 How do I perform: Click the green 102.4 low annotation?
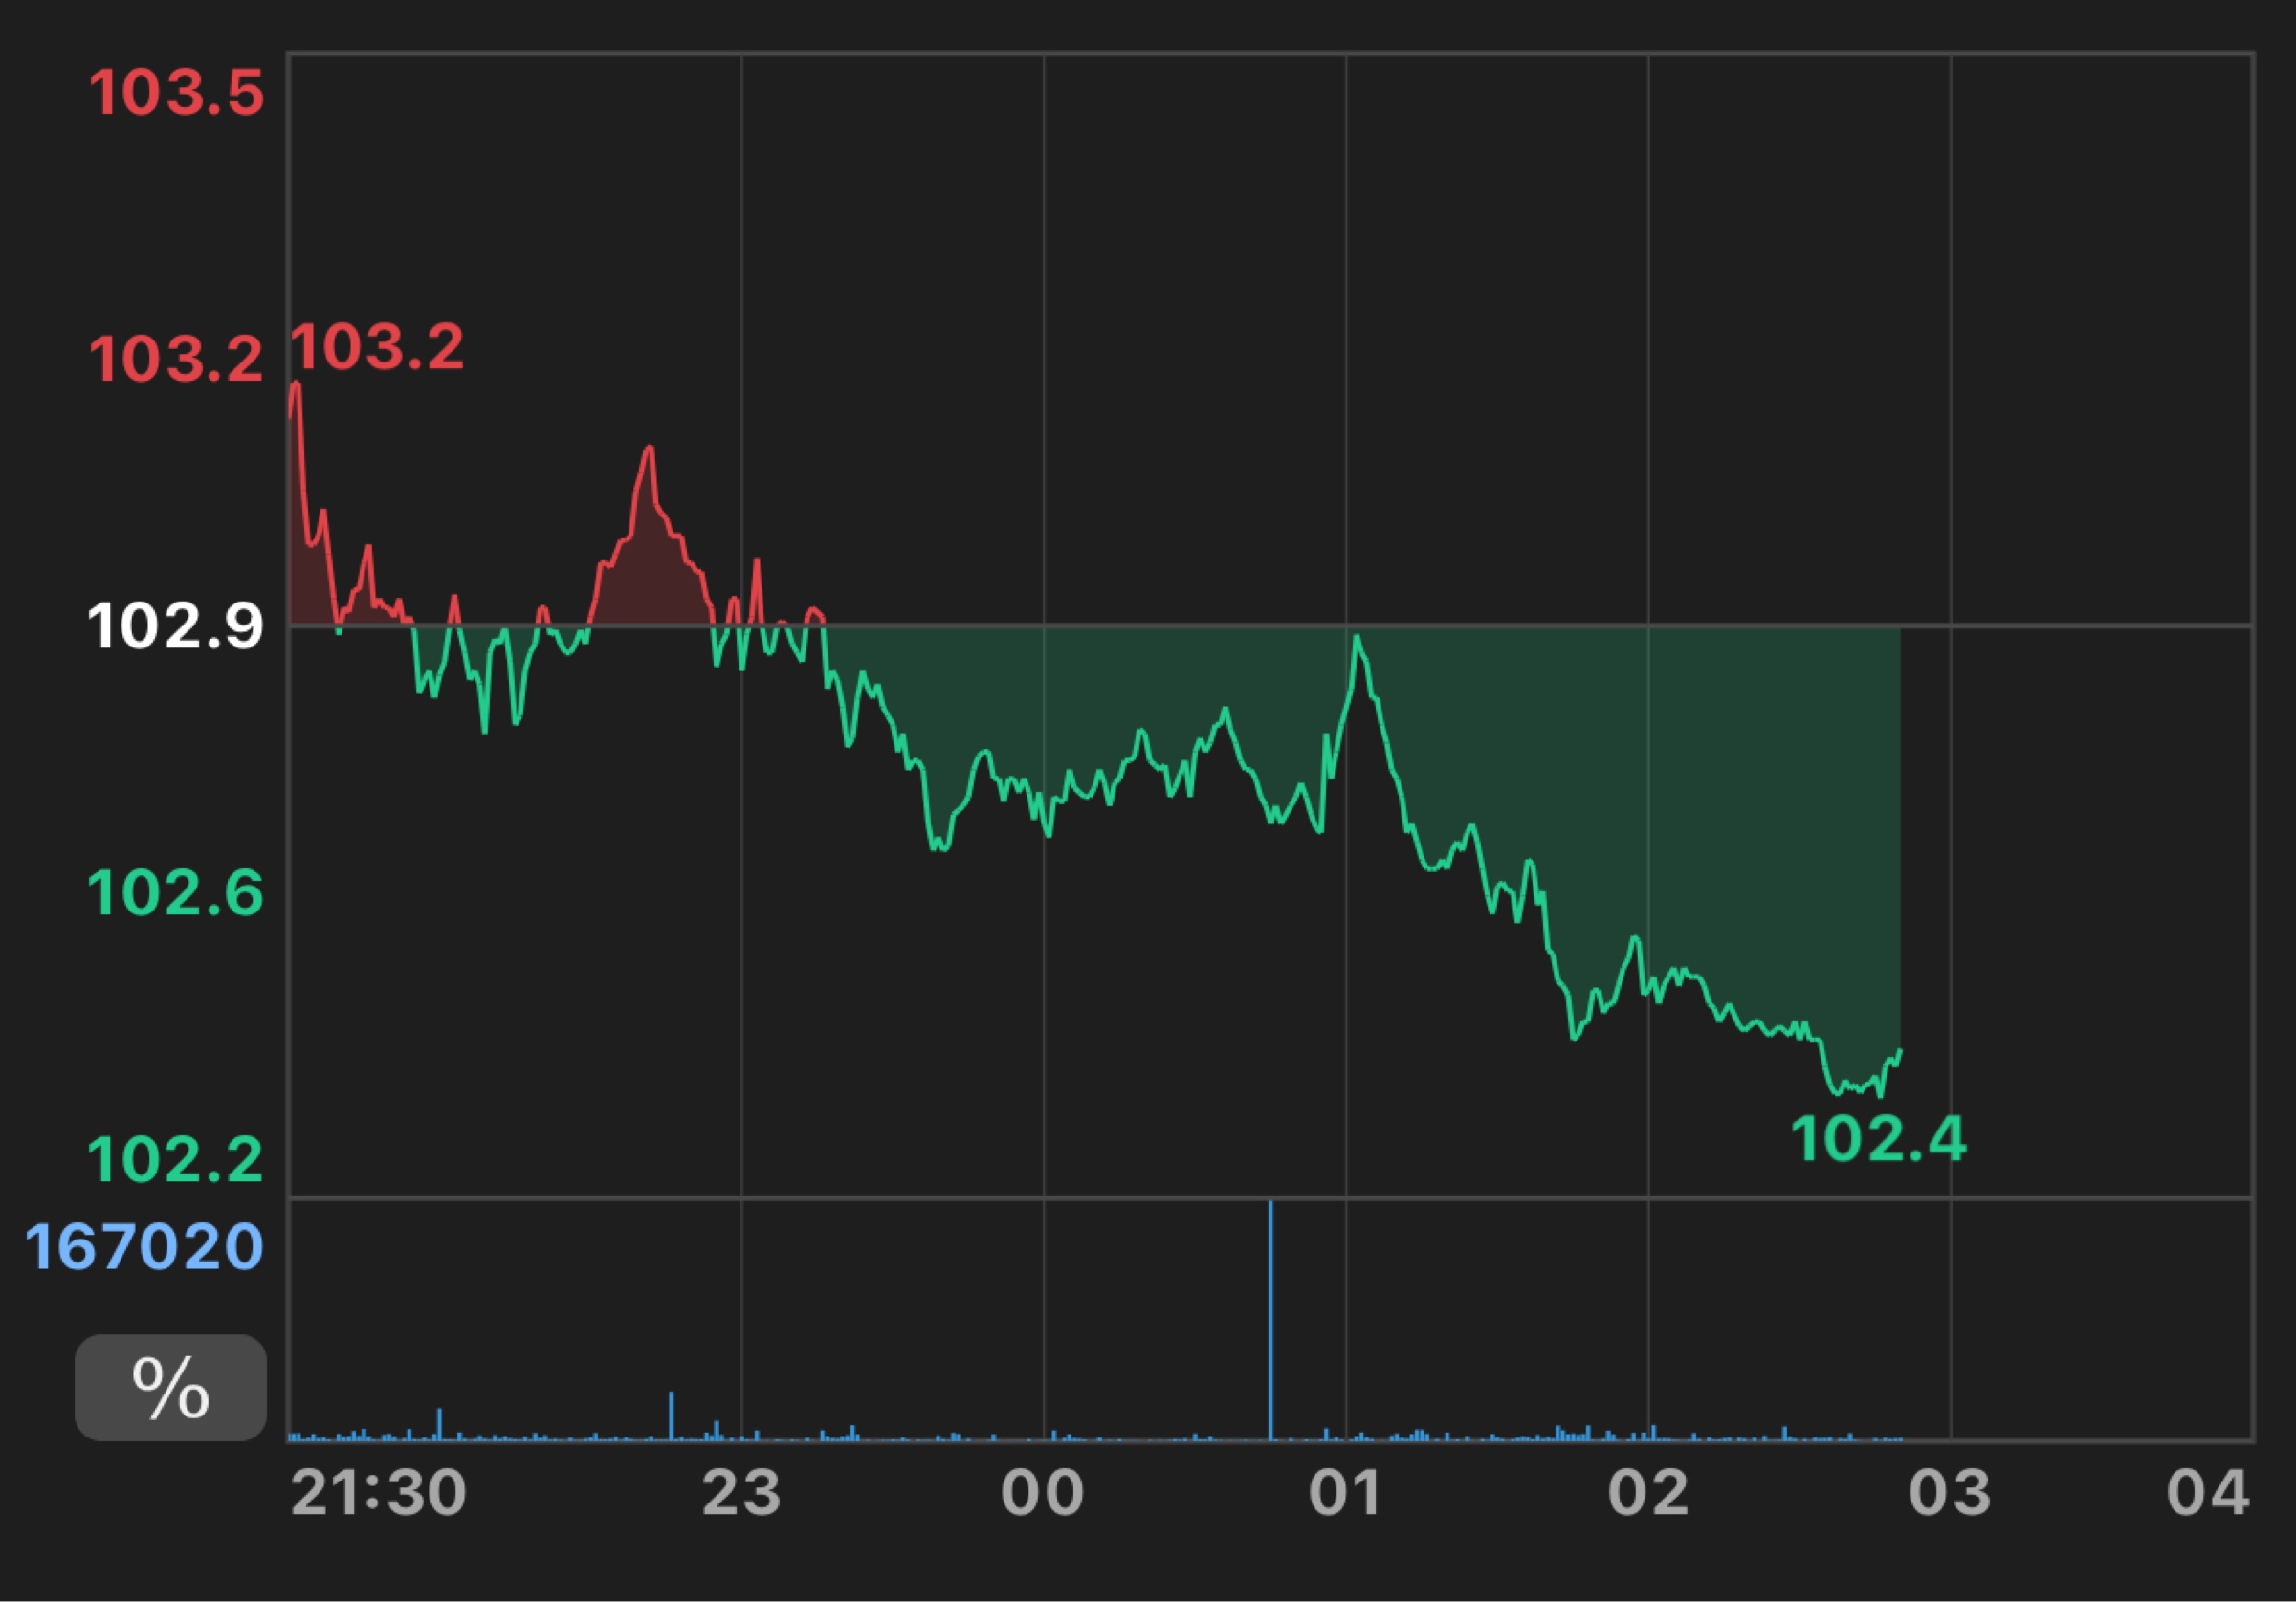pos(1878,1139)
